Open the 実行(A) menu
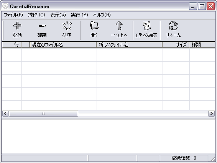The image size is (217, 163). 79,15
